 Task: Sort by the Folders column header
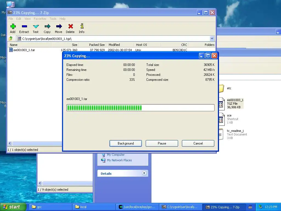(x=202, y=45)
